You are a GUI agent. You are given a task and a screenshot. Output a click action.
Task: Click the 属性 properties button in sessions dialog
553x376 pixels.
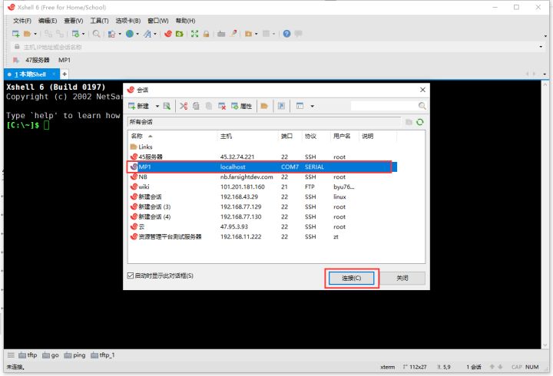(242, 106)
